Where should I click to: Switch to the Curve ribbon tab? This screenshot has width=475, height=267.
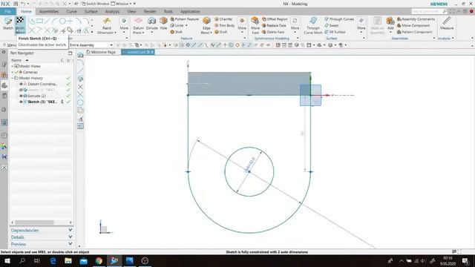[x=71, y=12]
